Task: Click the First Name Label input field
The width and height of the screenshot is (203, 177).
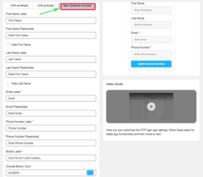Action: 51,20
